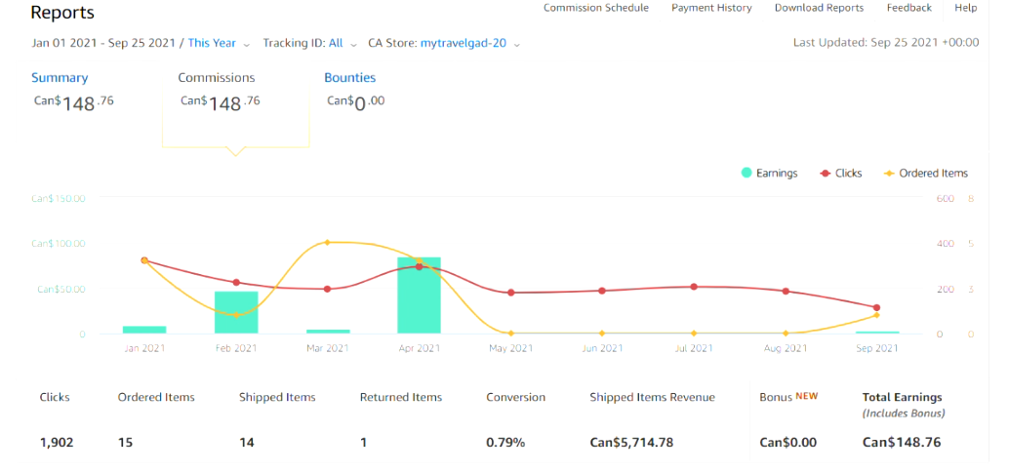Image resolution: width=1009 pixels, height=473 pixels.
Task: Go to Payment History
Action: (x=711, y=8)
